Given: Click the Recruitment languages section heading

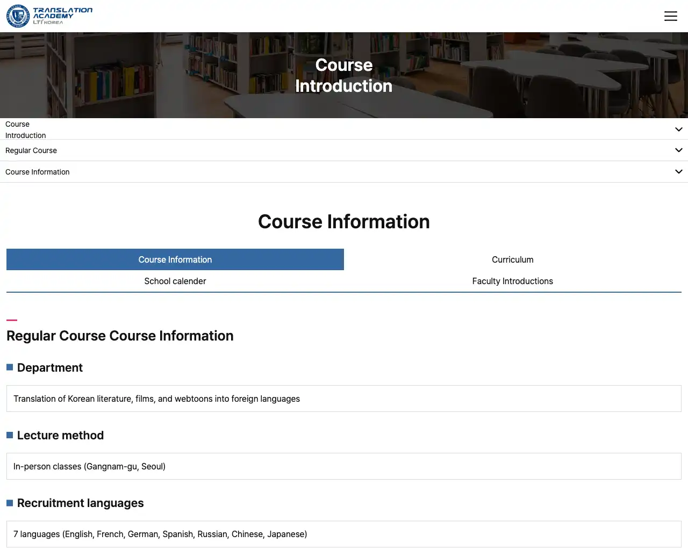Looking at the screenshot, I should (81, 503).
